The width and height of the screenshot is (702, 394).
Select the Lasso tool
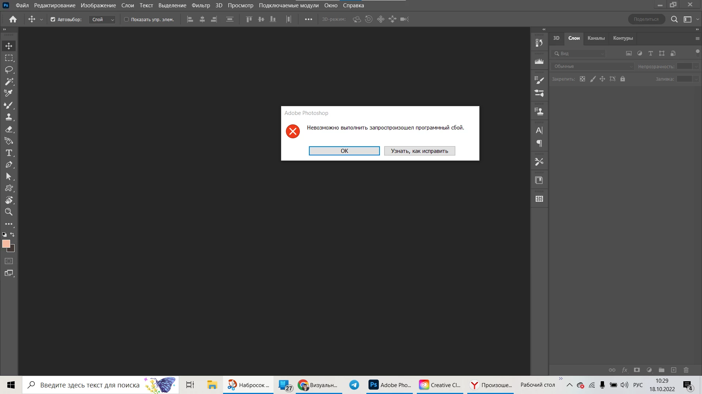point(9,70)
